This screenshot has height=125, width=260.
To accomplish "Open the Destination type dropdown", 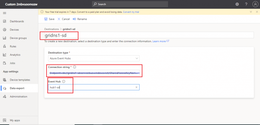I will point(94,58).
